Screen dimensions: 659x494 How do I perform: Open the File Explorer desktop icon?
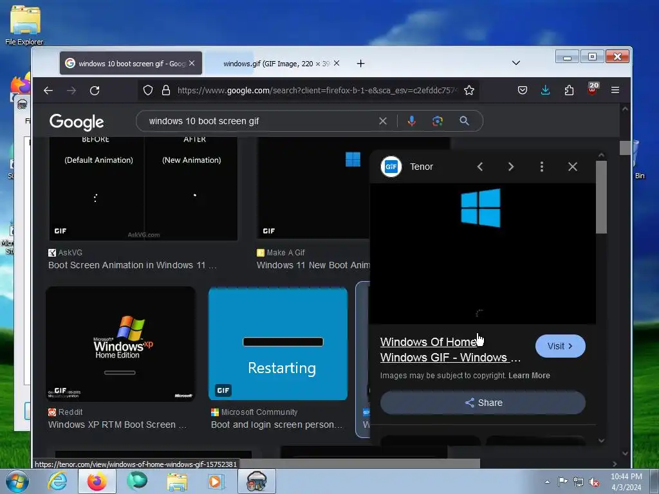point(24,25)
